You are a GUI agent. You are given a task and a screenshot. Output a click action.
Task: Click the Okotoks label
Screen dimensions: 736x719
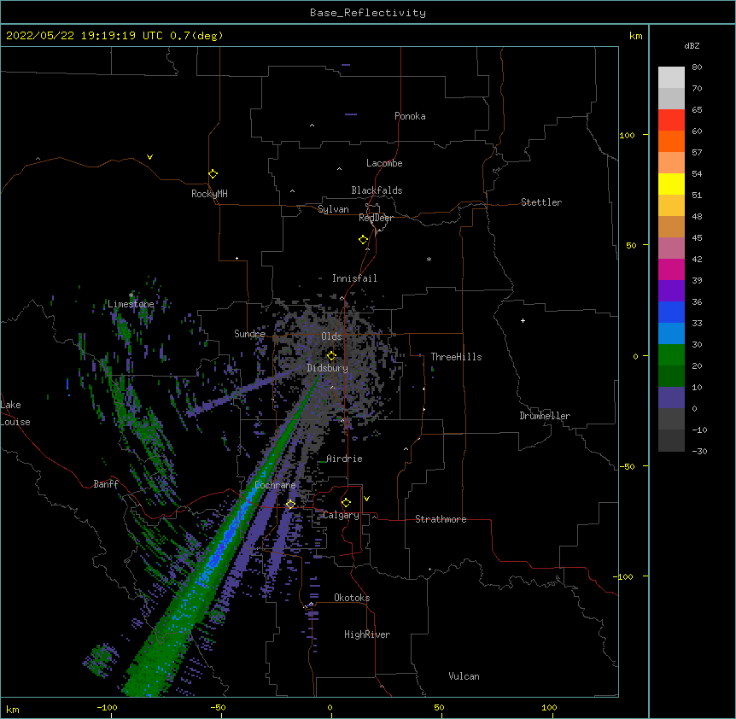click(x=352, y=598)
